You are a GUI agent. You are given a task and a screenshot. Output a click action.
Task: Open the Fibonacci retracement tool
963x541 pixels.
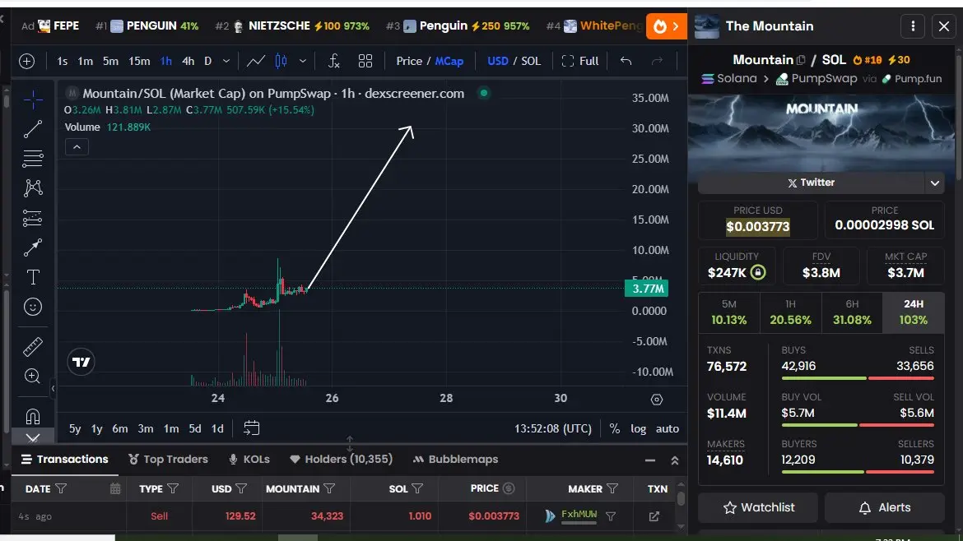point(33,158)
